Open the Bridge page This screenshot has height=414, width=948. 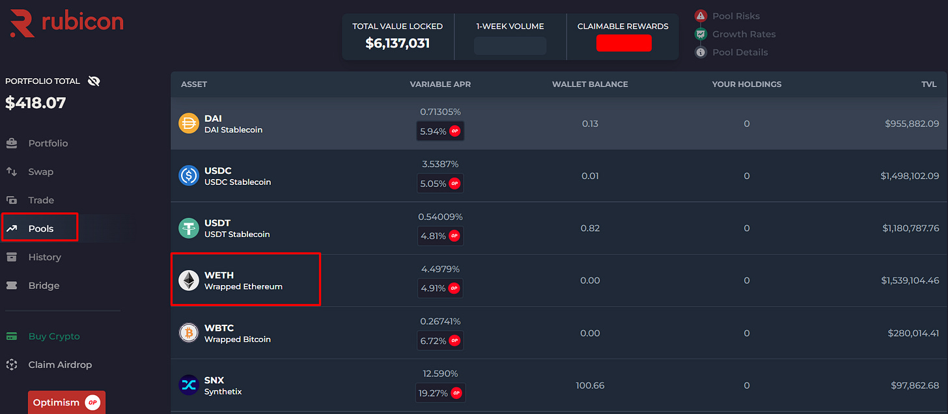[x=44, y=286]
